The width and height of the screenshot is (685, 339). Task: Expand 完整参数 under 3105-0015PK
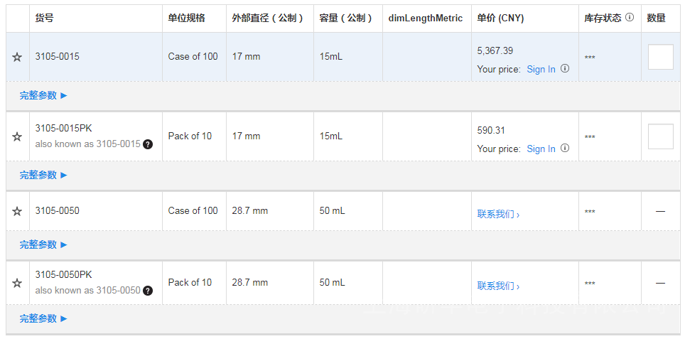click(43, 175)
